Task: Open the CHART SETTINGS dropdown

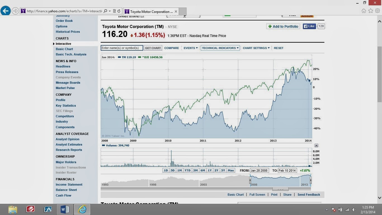Action: click(x=256, y=48)
